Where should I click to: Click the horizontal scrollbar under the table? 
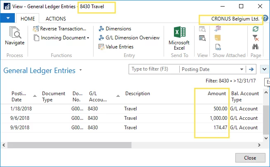click(82, 145)
